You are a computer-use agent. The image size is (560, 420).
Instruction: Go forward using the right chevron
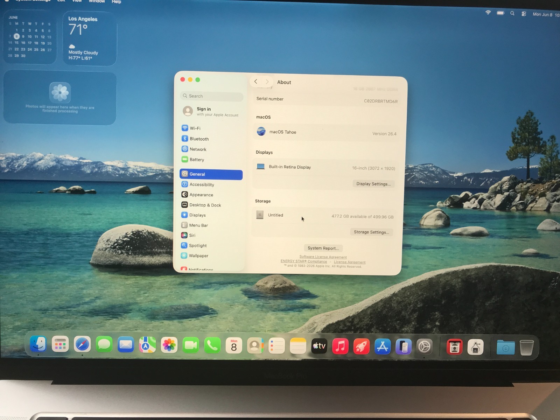click(x=267, y=82)
